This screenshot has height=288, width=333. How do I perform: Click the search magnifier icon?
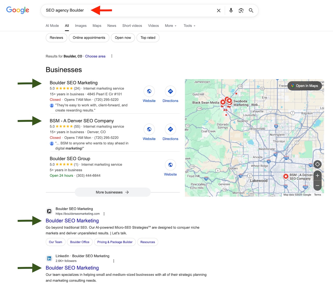coord(251,10)
